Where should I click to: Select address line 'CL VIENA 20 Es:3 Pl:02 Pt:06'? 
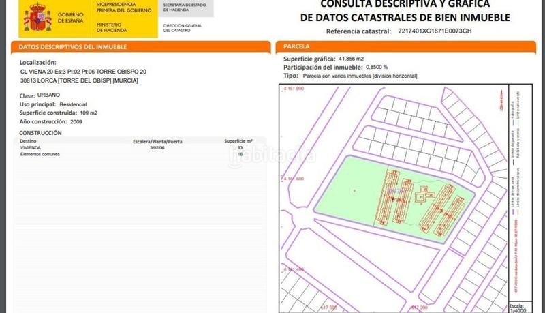(x=57, y=72)
